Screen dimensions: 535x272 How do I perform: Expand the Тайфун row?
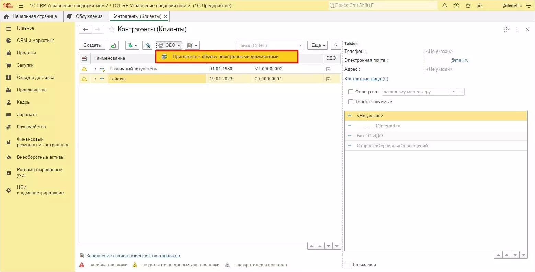tap(95, 79)
